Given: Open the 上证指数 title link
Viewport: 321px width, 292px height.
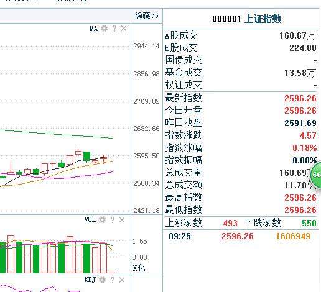Looking at the screenshot, I should pos(263,19).
